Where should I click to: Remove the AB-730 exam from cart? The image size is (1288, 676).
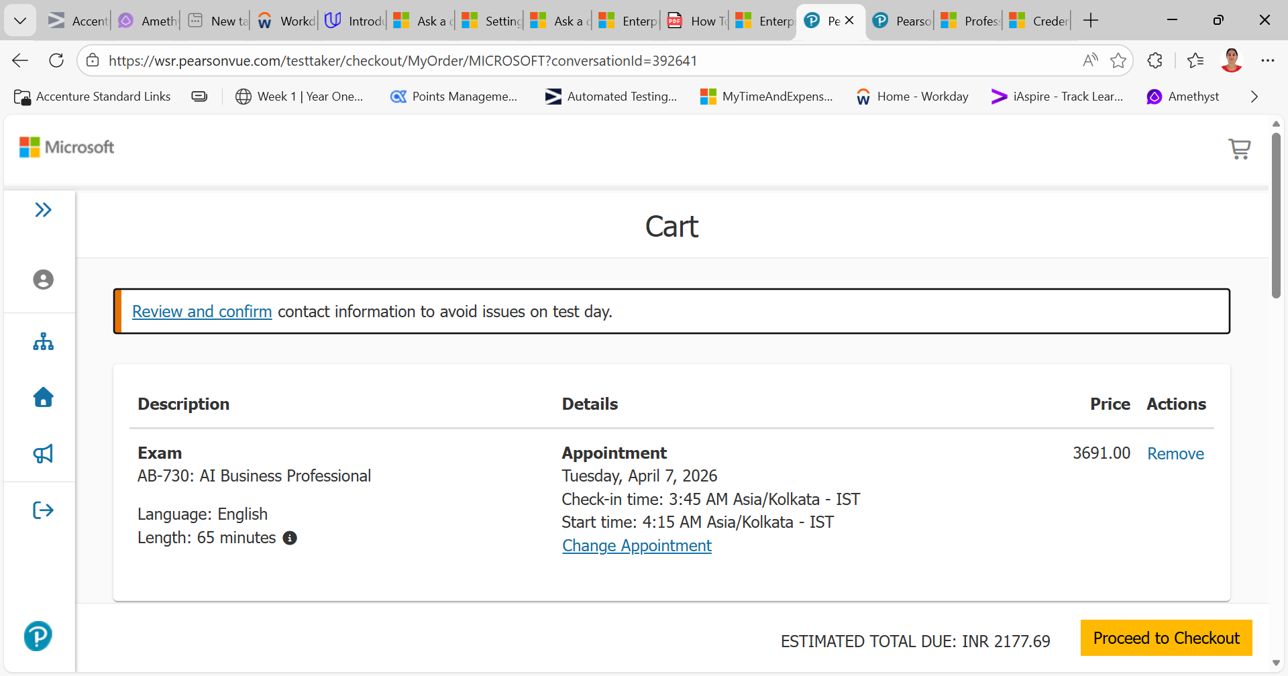pyautogui.click(x=1175, y=454)
